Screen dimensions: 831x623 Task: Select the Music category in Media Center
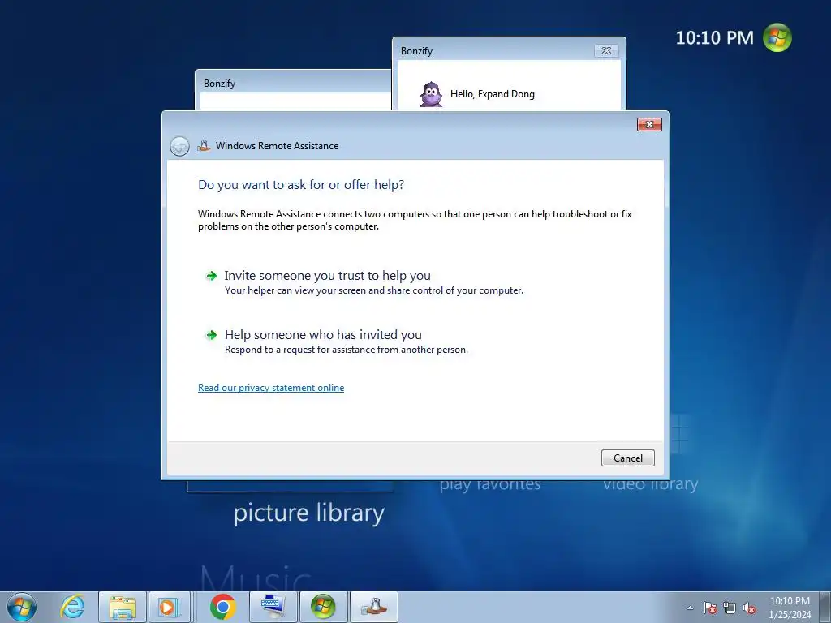point(256,578)
